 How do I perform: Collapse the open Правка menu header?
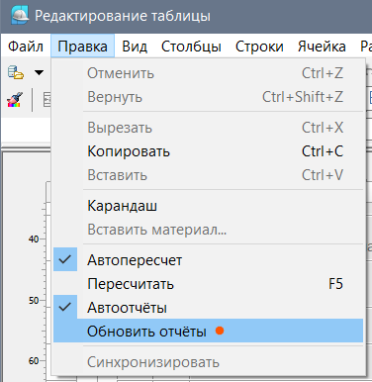coord(82,47)
